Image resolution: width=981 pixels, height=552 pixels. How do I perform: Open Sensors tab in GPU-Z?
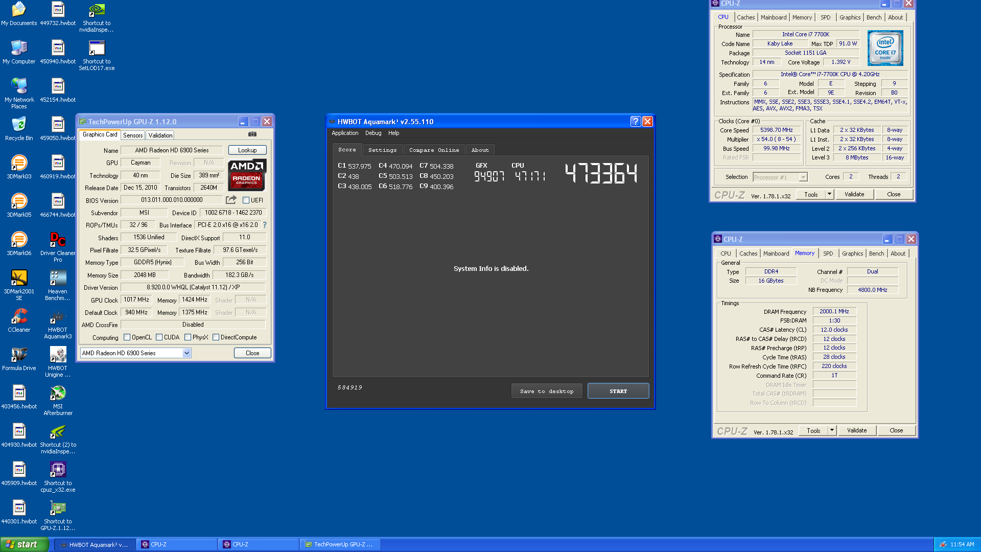tap(133, 135)
